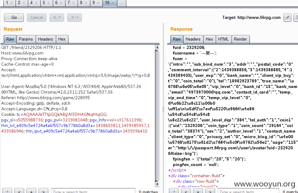Click the request pane vertical scrollbar track
This screenshot has height=193, width=298.
157,116
